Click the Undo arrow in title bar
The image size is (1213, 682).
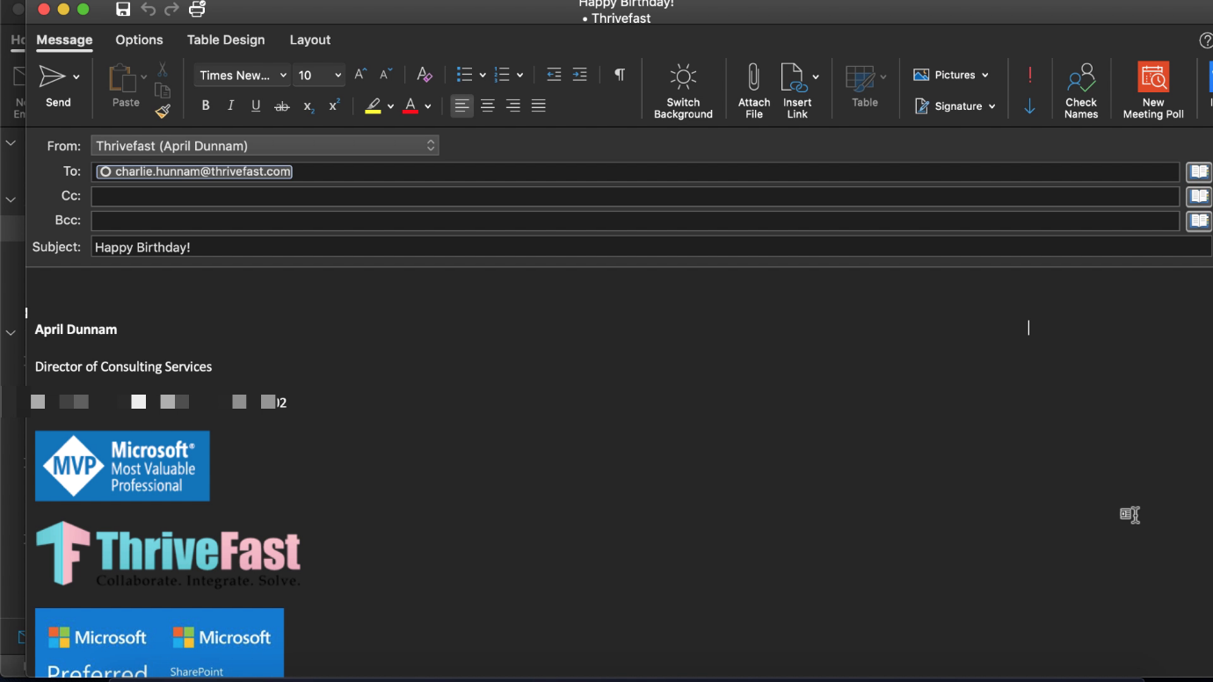point(148,9)
